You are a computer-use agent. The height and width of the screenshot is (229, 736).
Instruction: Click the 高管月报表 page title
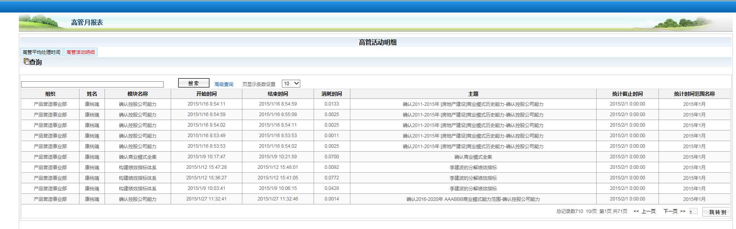tap(87, 22)
